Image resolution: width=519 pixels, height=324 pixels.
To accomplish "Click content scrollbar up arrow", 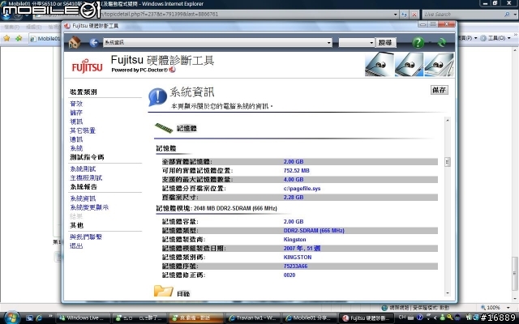I will [448, 121].
